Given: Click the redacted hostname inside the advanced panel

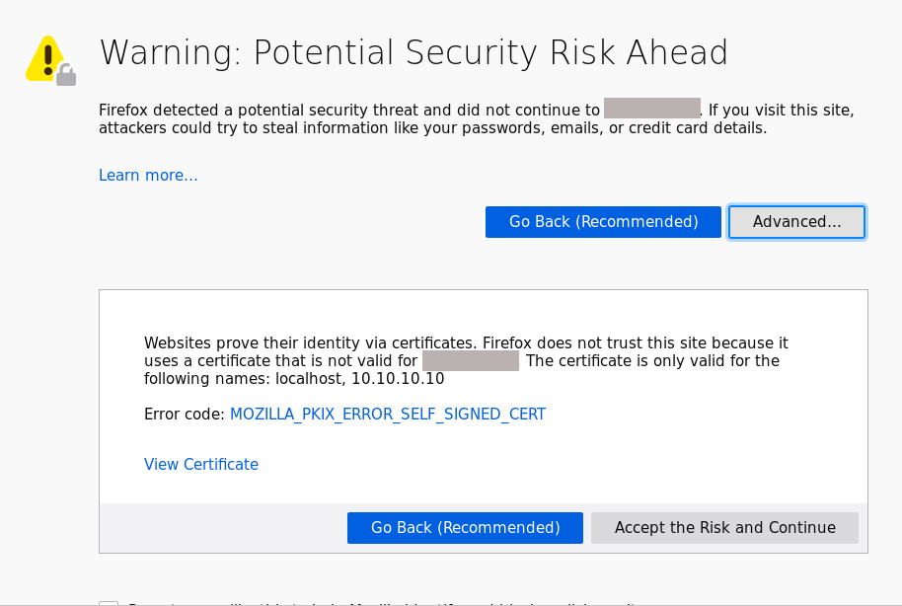Looking at the screenshot, I should click(x=470, y=361).
